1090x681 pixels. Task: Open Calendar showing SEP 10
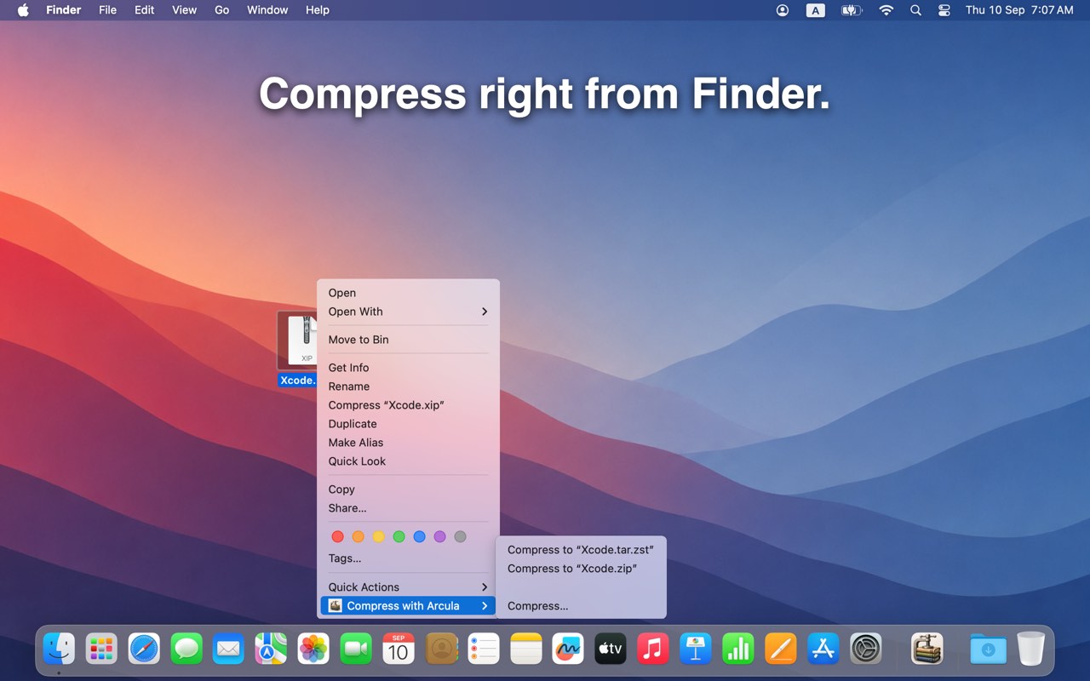[399, 650]
